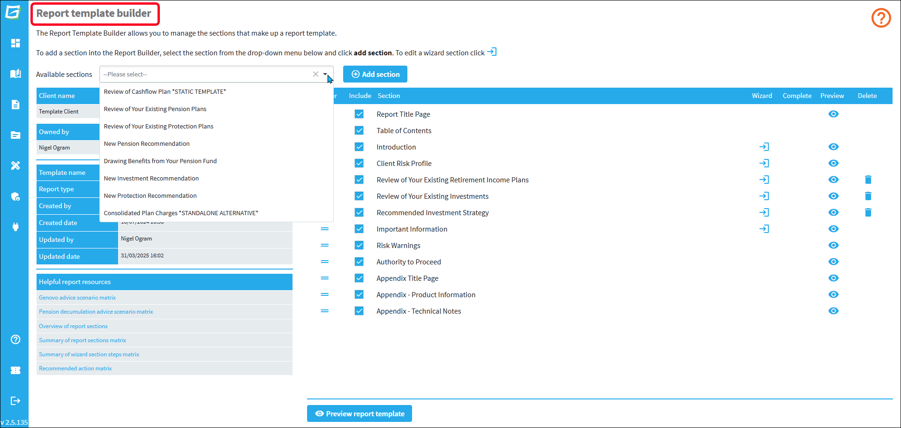Preview the Report Title Page section

coord(833,114)
